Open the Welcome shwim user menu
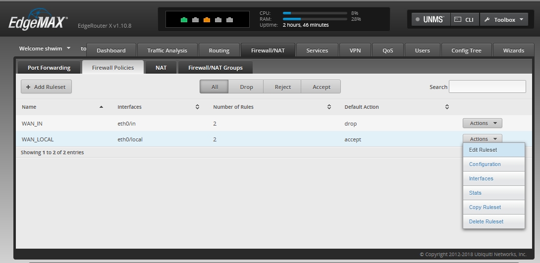The height and width of the screenshot is (263, 540). click(x=45, y=48)
